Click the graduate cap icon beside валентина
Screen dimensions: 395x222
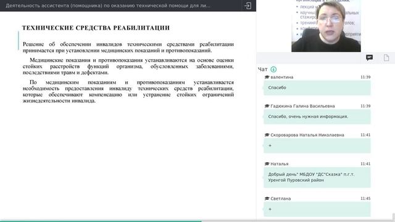point(267,77)
